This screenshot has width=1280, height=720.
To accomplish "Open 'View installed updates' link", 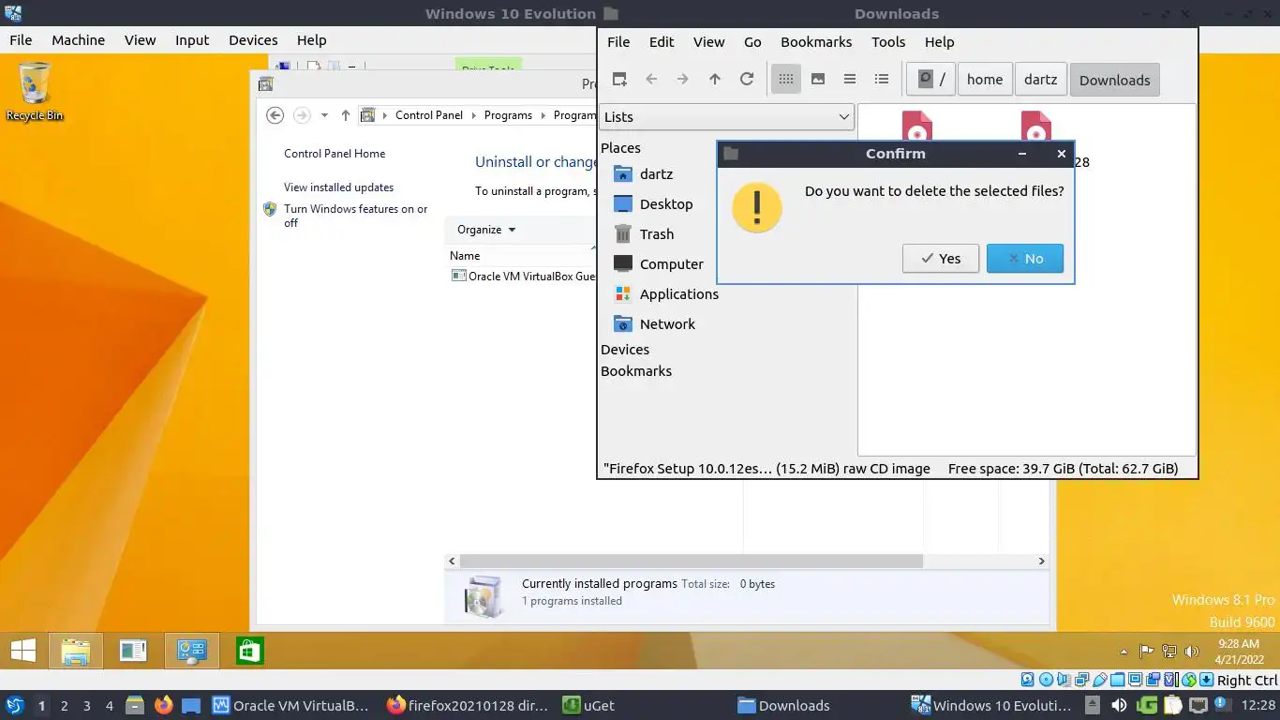I will [338, 187].
